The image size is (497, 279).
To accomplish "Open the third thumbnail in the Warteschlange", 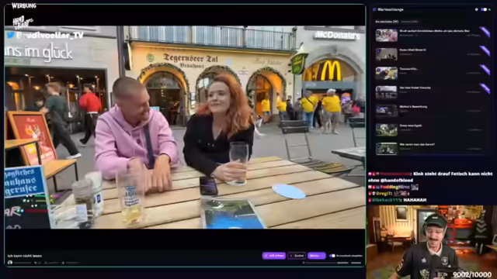I will pos(387,73).
